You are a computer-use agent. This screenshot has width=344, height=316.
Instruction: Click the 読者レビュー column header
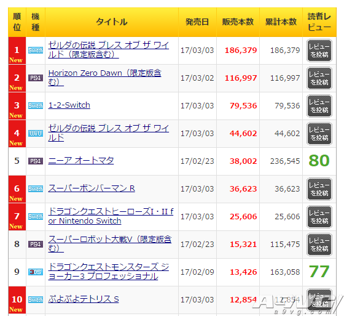[x=319, y=22]
